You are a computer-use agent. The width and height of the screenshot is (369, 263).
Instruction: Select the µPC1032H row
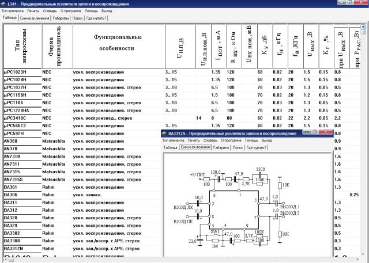pyautogui.click(x=182, y=87)
